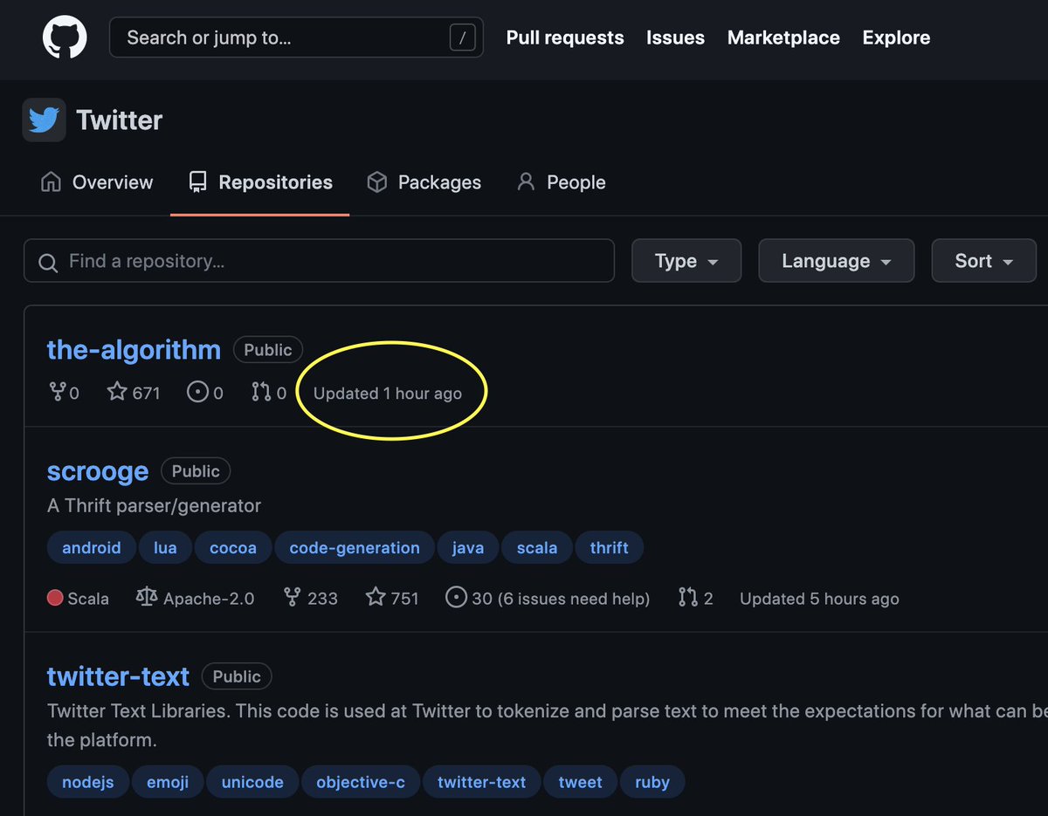Click the 'Updated 5 hours ago' text

819,599
